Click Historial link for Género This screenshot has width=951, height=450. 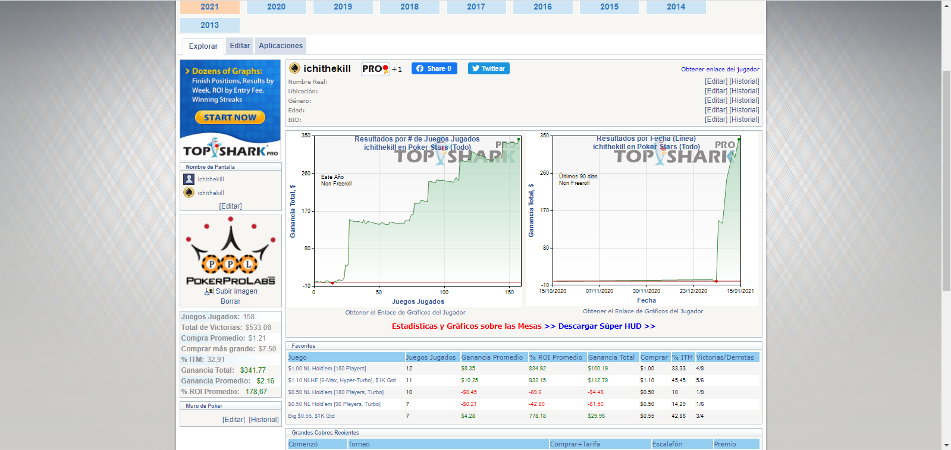745,100
